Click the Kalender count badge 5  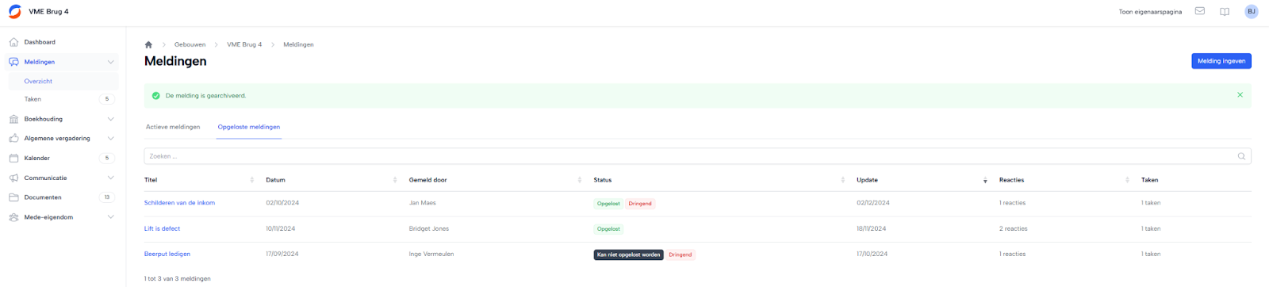click(x=107, y=158)
